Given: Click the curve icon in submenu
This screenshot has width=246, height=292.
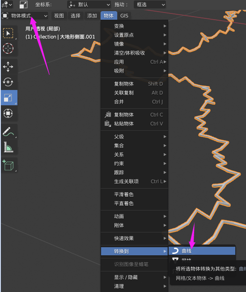Looking at the screenshot, I should tap(175, 251).
